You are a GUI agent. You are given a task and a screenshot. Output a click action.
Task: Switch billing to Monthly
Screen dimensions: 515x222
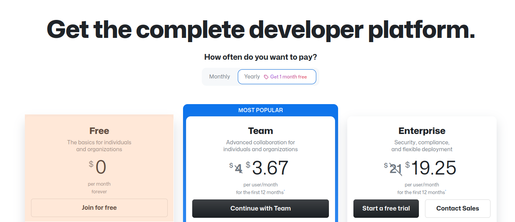tap(219, 77)
